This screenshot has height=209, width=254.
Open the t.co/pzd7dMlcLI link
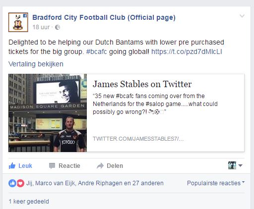tap(187, 52)
